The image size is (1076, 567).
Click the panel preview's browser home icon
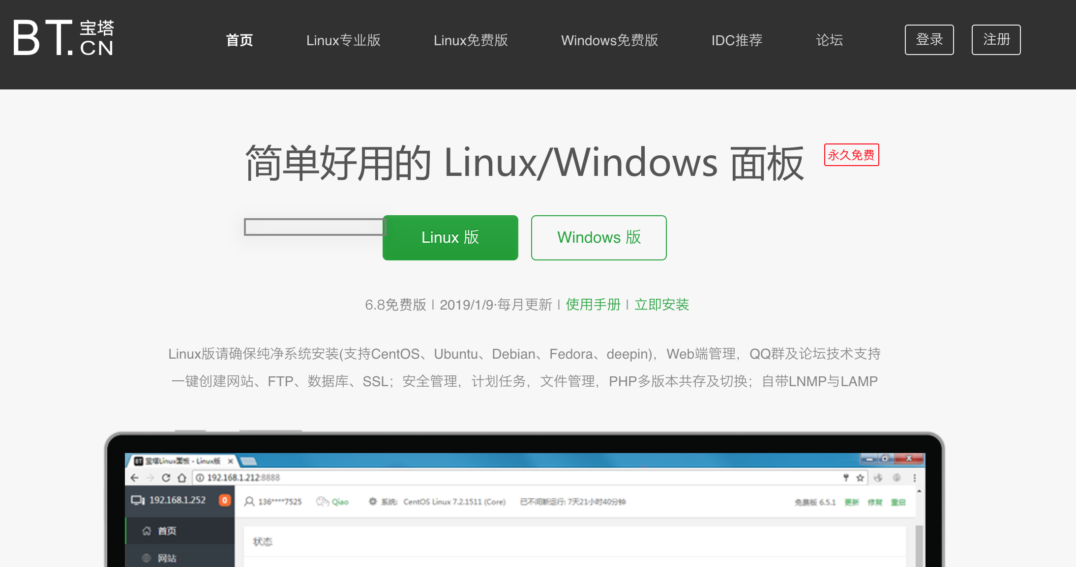182,478
